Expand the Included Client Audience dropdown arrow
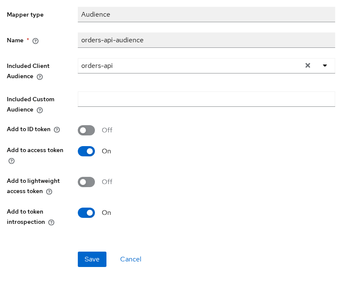Screen dimensions: 342x308 [x=325, y=66]
